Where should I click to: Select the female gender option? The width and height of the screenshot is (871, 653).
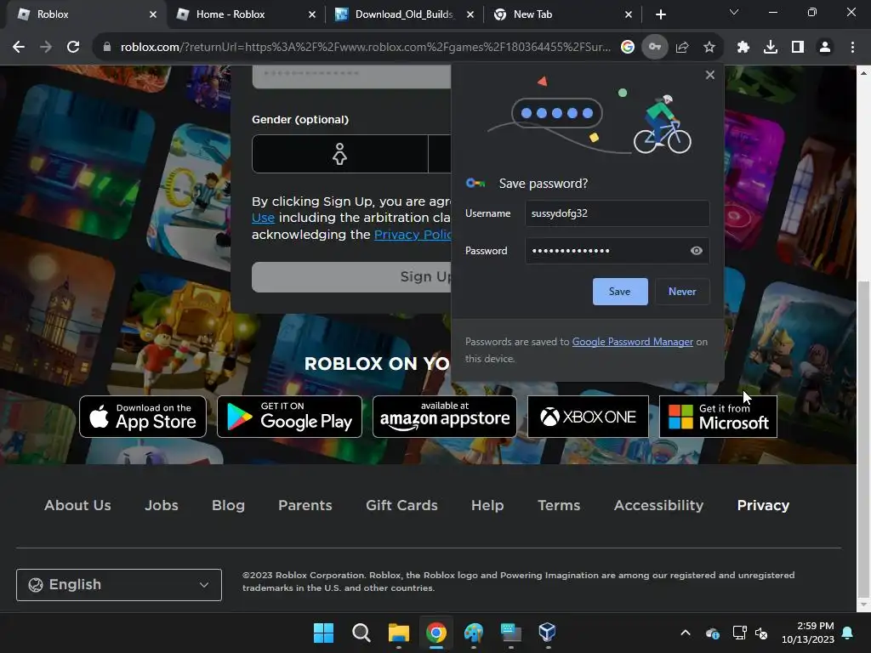point(339,154)
